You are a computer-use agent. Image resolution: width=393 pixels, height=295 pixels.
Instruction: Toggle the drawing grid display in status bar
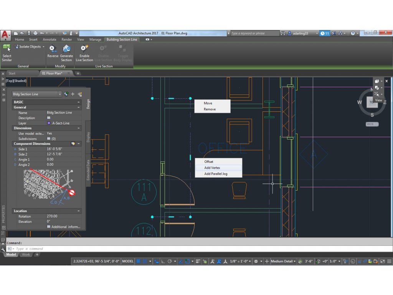coord(138,261)
